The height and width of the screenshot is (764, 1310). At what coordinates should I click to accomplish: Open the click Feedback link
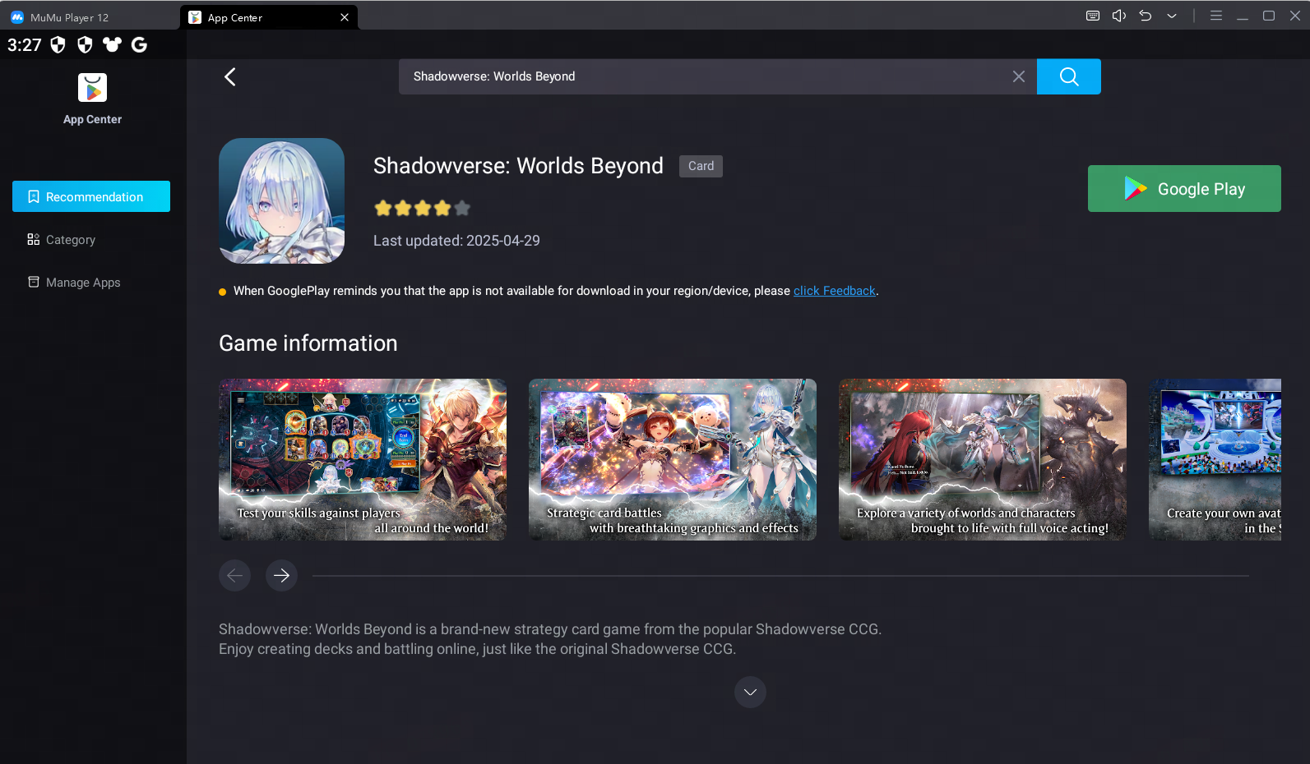tap(834, 291)
